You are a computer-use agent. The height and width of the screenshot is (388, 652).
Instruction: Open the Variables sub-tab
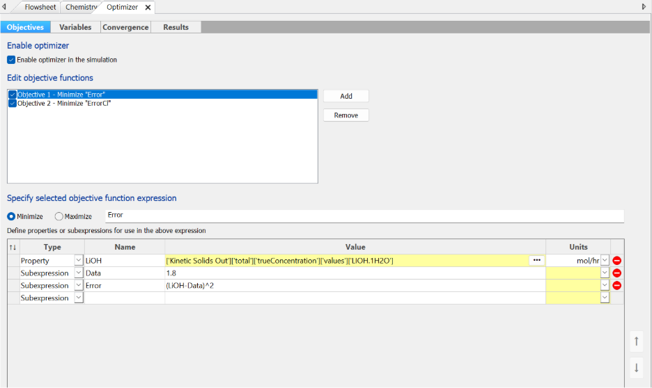[x=75, y=27]
